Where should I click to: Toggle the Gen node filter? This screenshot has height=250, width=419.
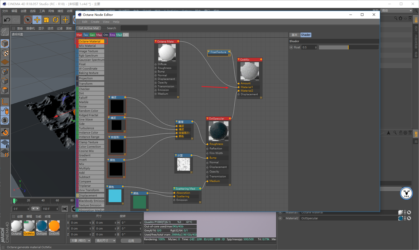click(92, 35)
